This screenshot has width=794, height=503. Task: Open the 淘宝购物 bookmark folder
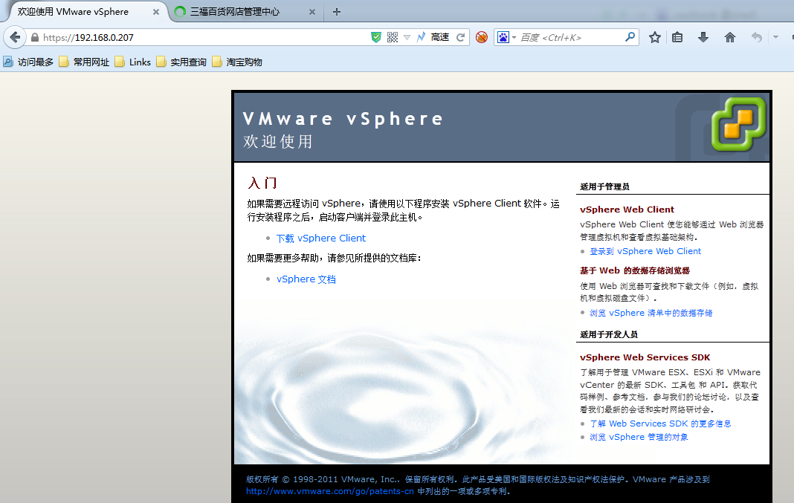[237, 62]
